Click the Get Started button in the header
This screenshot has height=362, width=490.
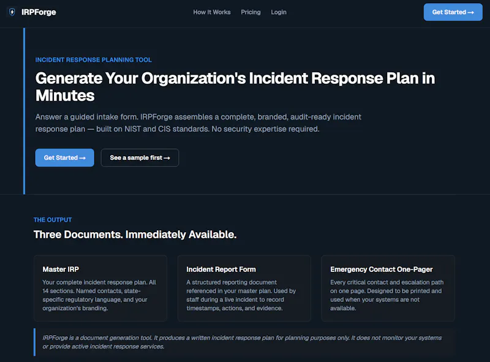(453, 12)
